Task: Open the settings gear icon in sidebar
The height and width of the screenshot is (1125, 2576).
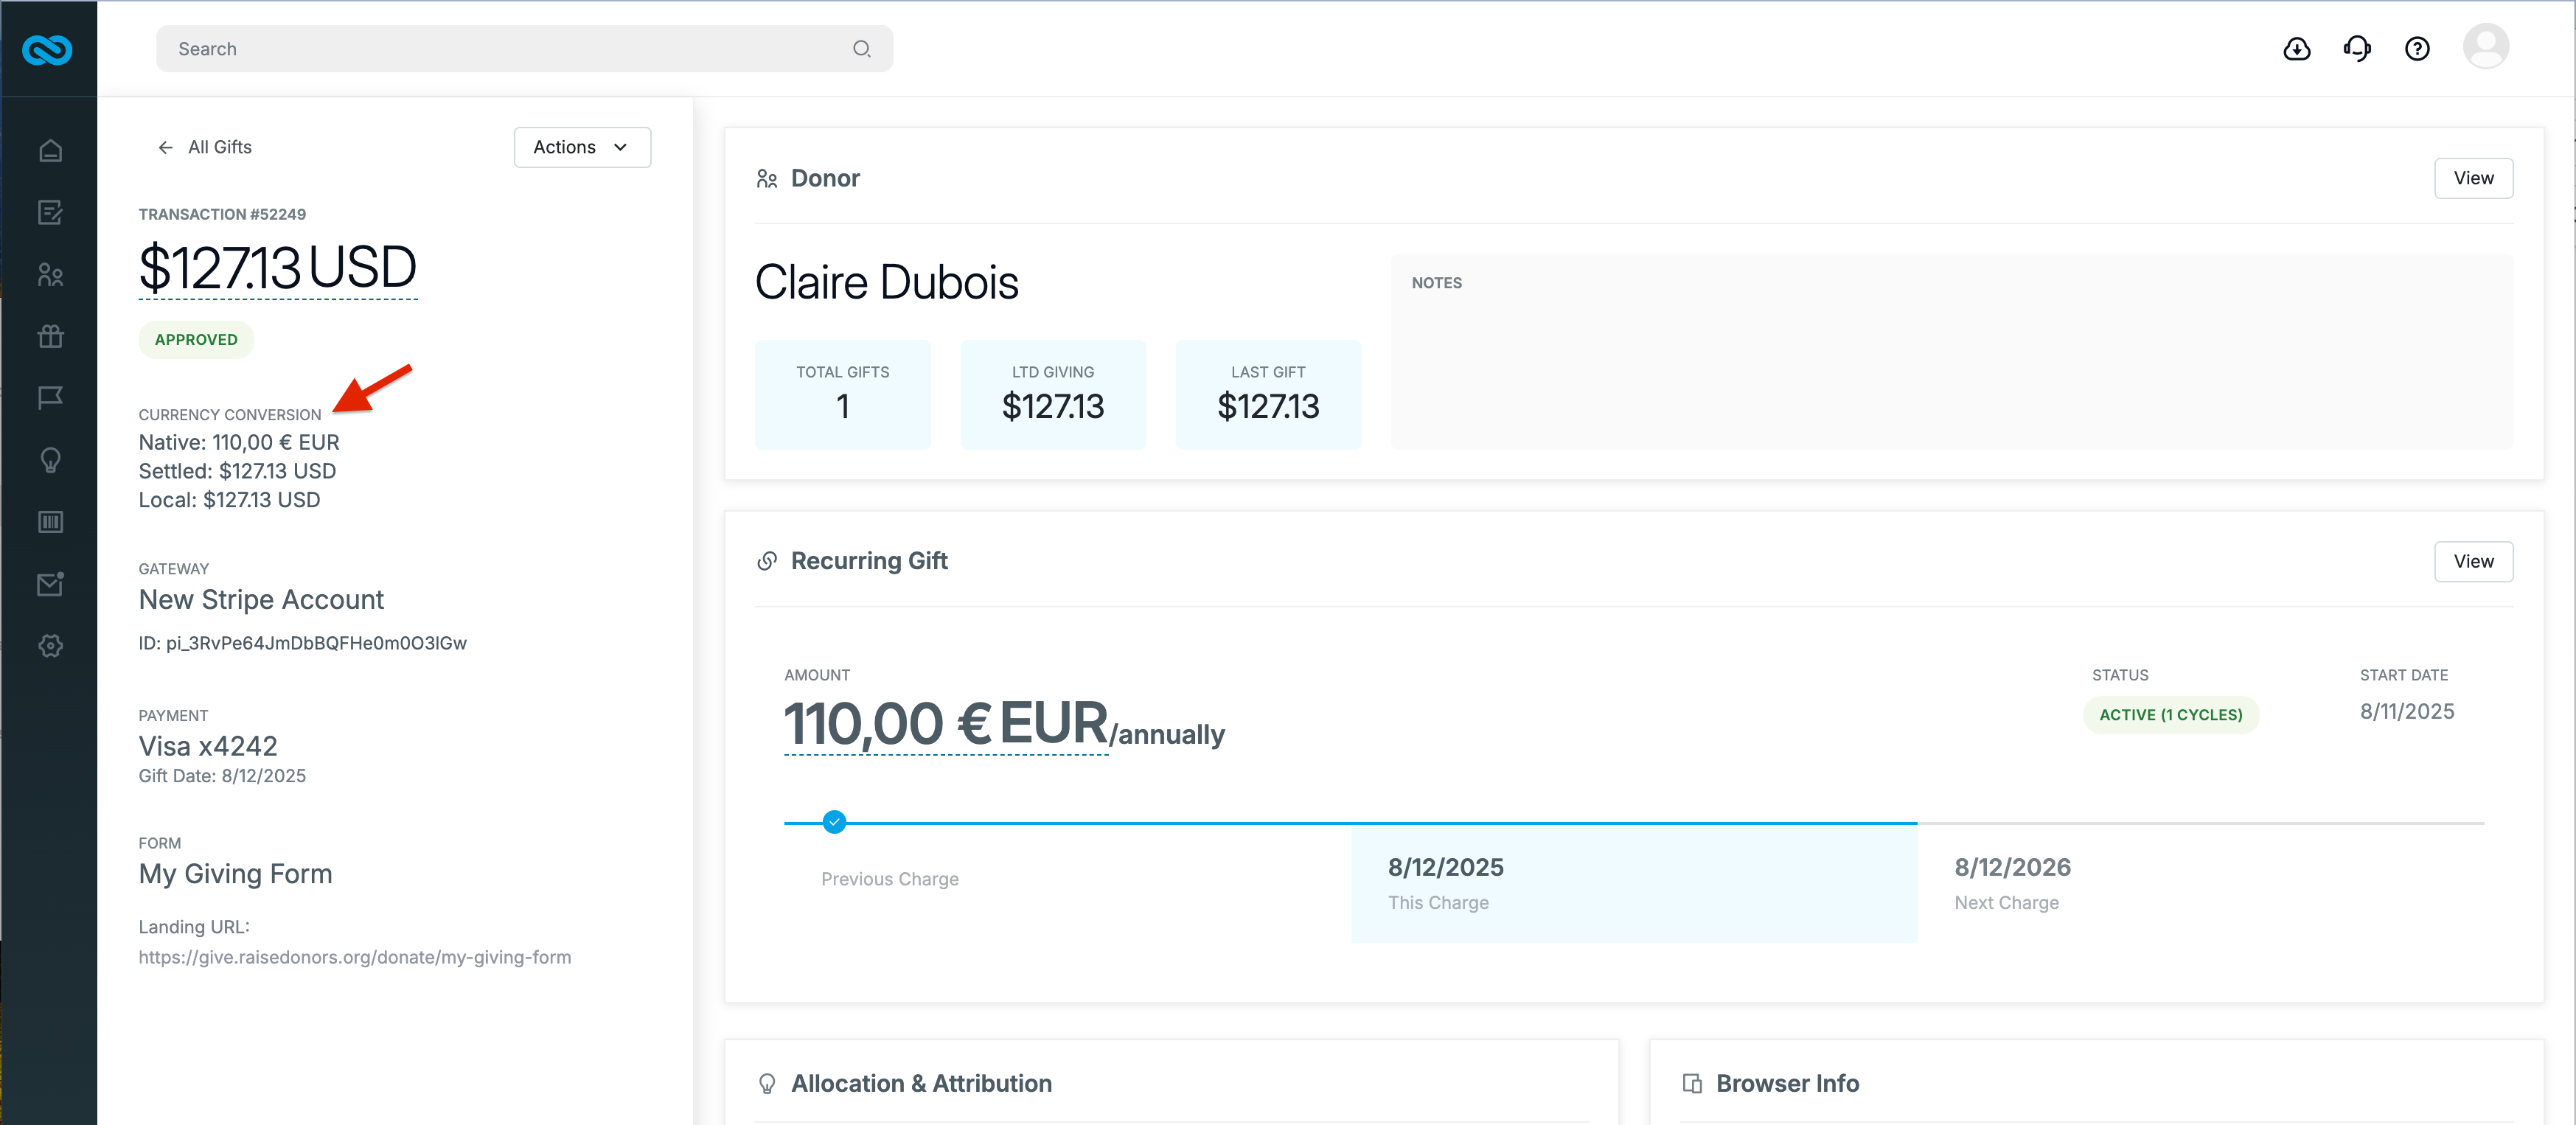Action: coord(50,646)
